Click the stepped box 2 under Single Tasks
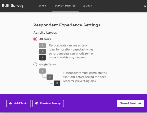 (x=50, y=77)
